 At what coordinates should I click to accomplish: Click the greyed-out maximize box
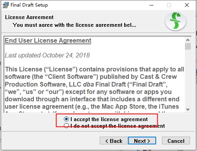point(169,5)
